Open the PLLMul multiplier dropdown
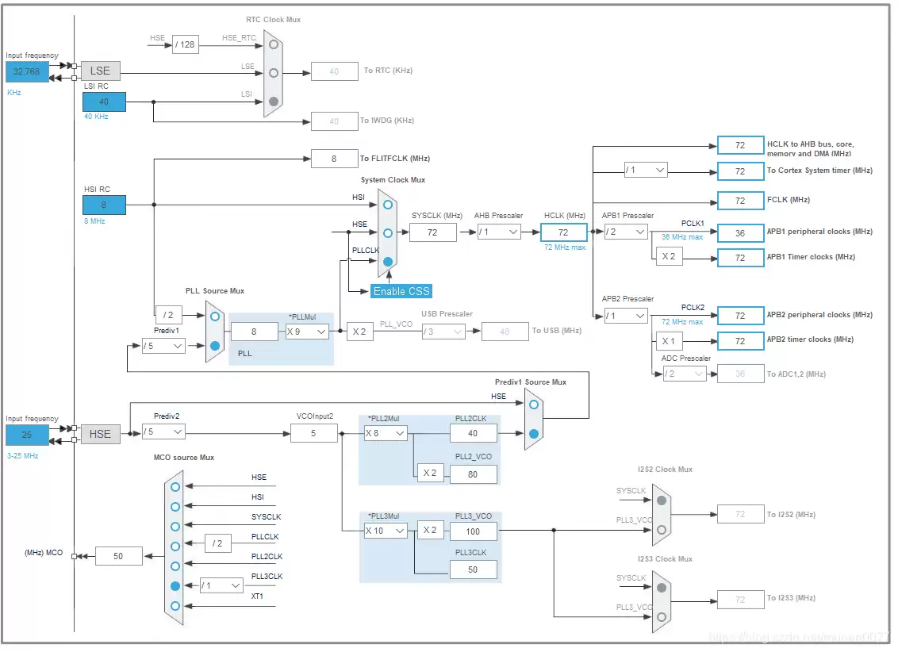 click(306, 332)
